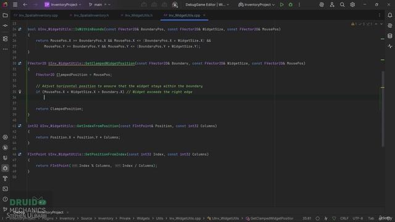Open the Unreal tool window in left sidebar
This screenshot has width=395, height=222.
point(5,147)
